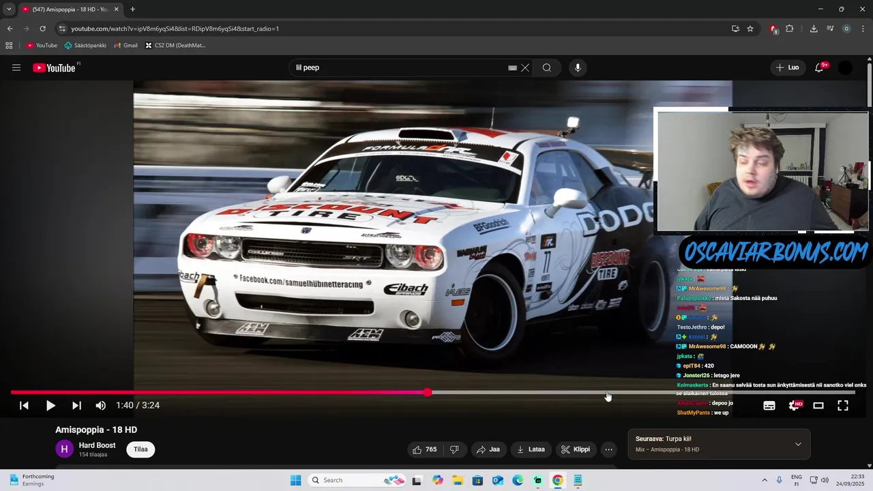This screenshot has height=491, width=873.
Task: Dislike the video
Action: 454,449
